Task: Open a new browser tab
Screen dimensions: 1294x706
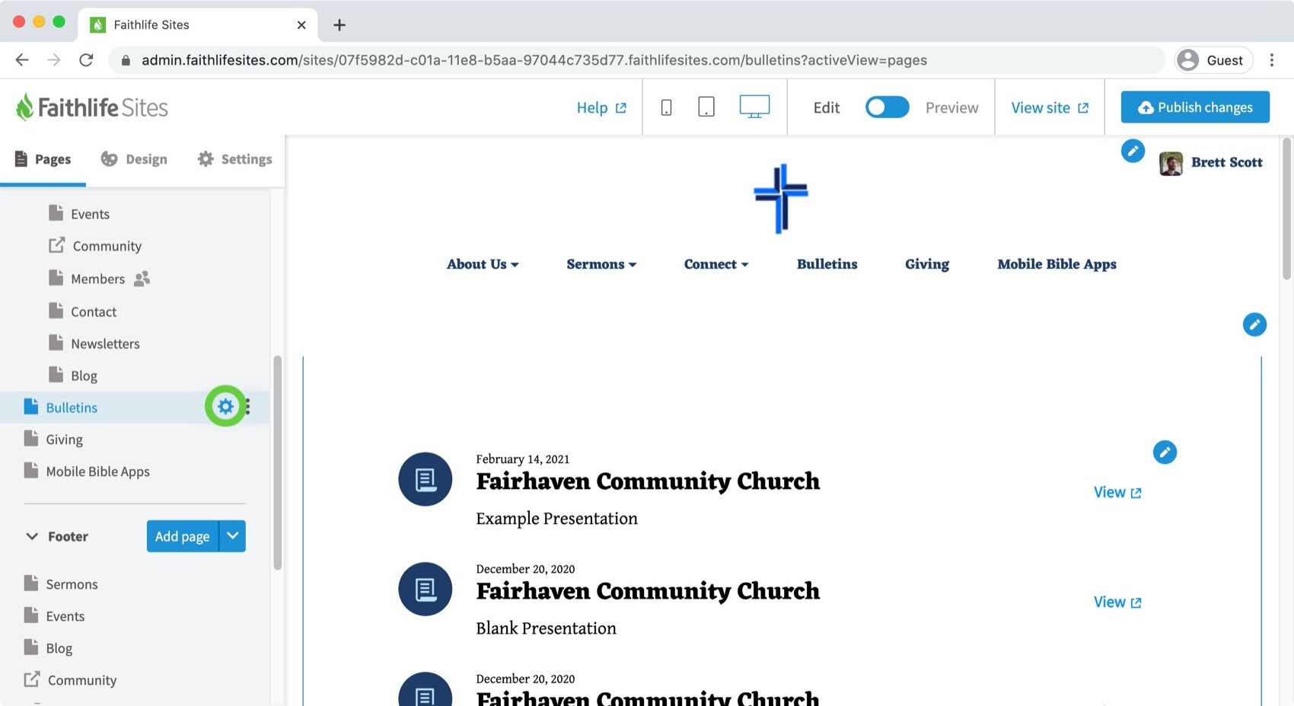Action: pos(339,25)
